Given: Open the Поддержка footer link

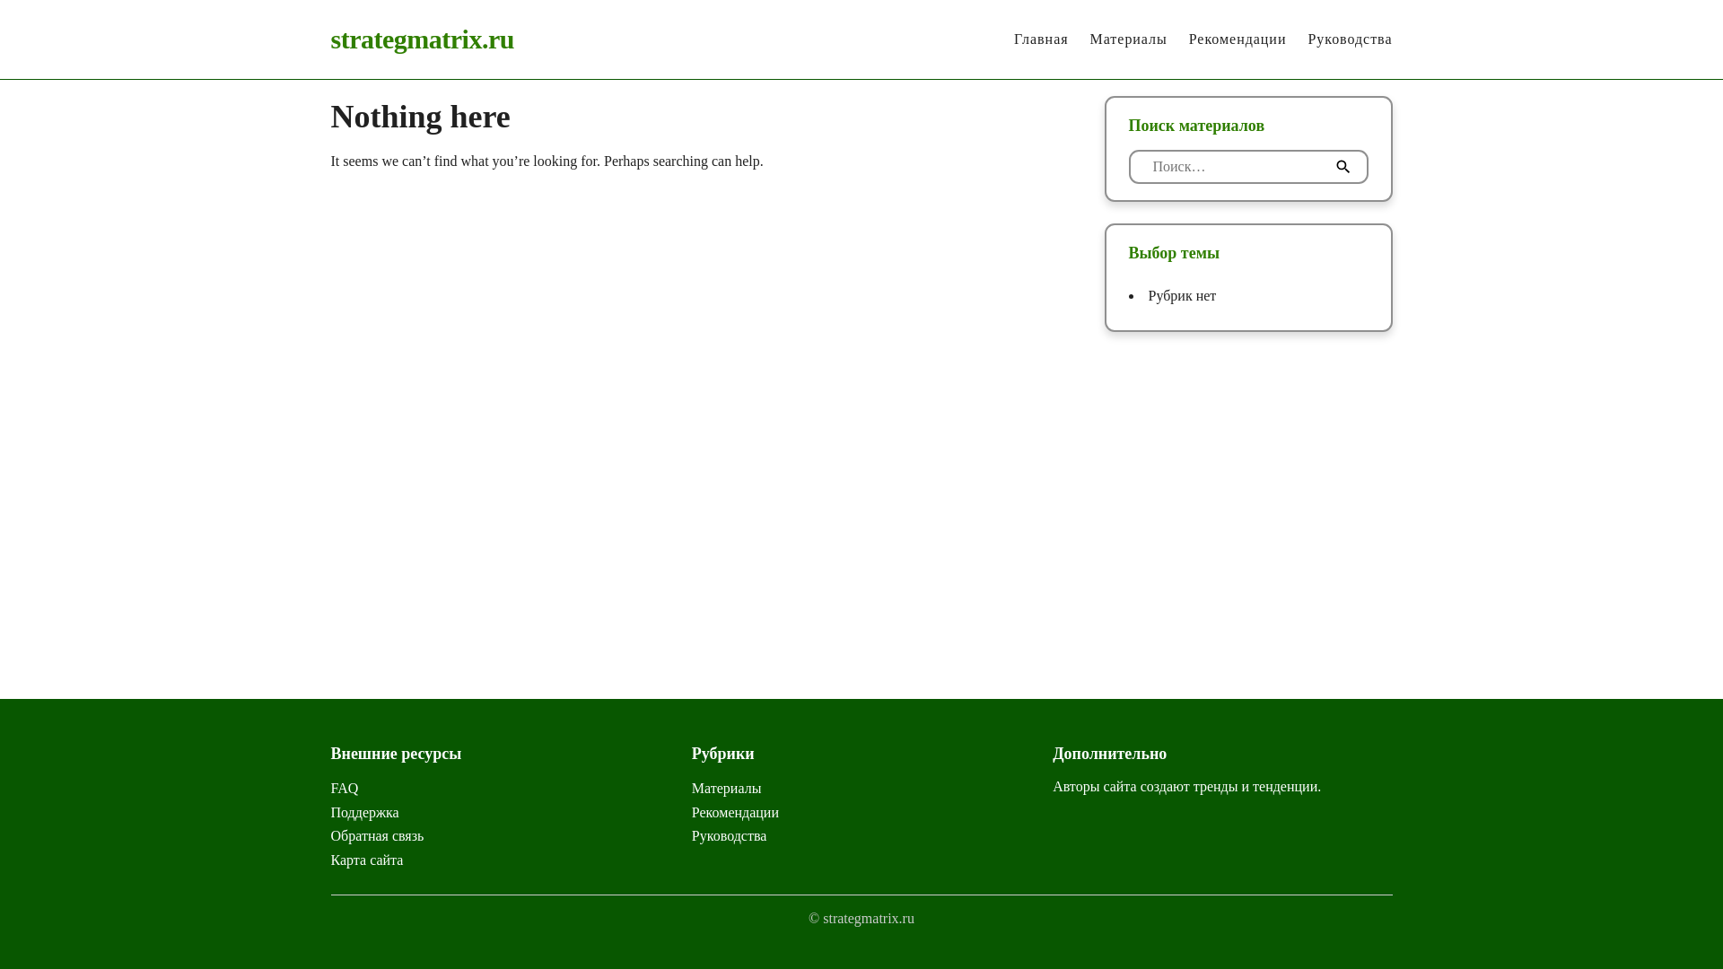Looking at the screenshot, I should [364, 813].
